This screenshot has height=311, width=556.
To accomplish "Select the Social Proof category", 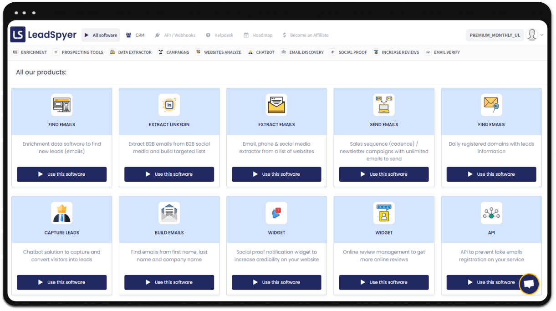I will pyautogui.click(x=348, y=52).
